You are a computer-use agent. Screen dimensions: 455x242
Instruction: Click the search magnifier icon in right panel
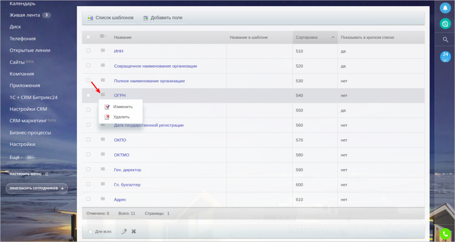point(445,40)
